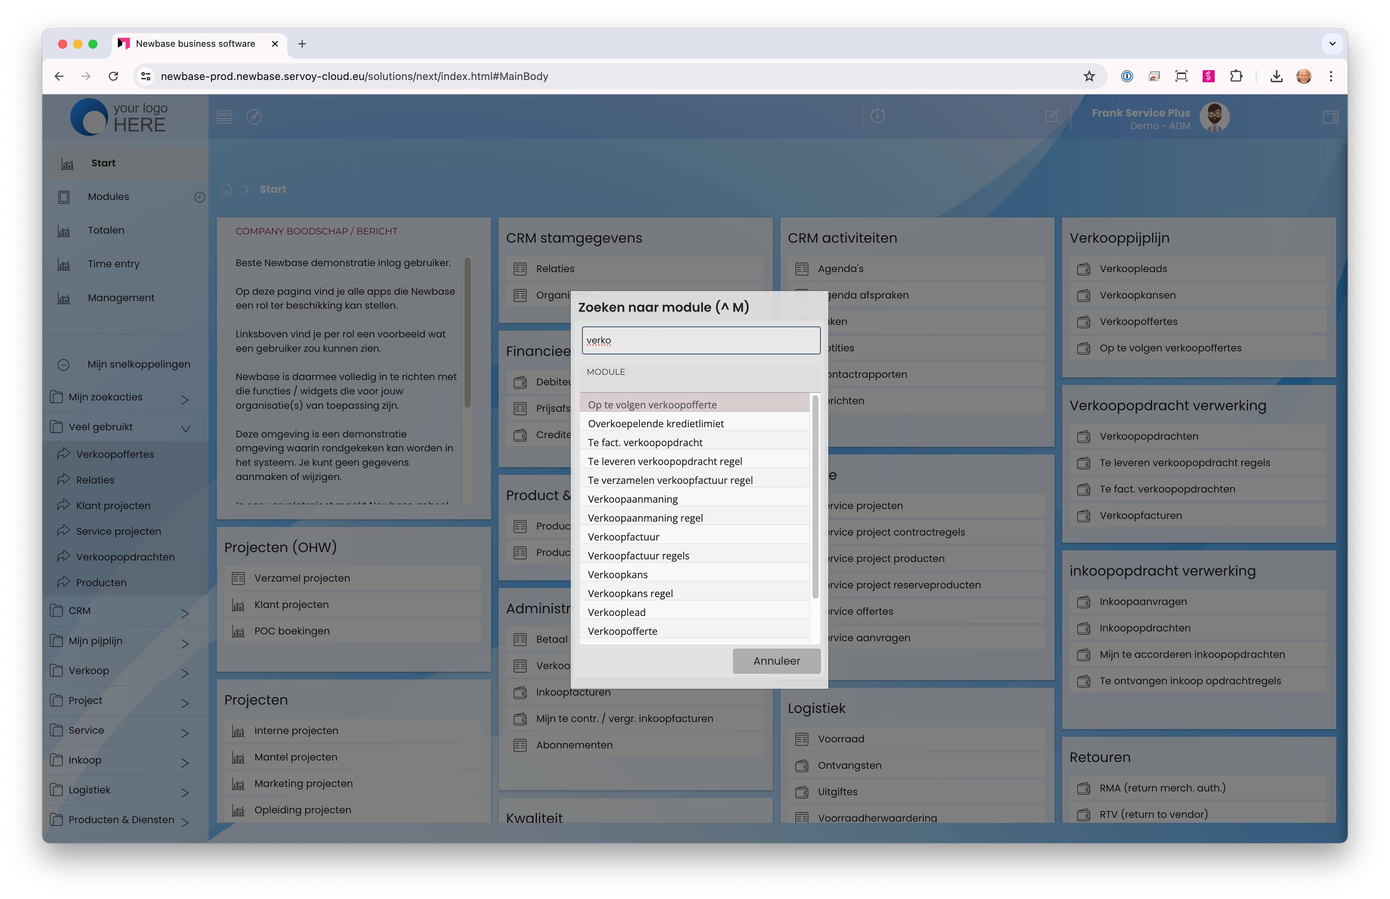Click the edit note icon in header
The width and height of the screenshot is (1390, 899).
coord(1051,115)
